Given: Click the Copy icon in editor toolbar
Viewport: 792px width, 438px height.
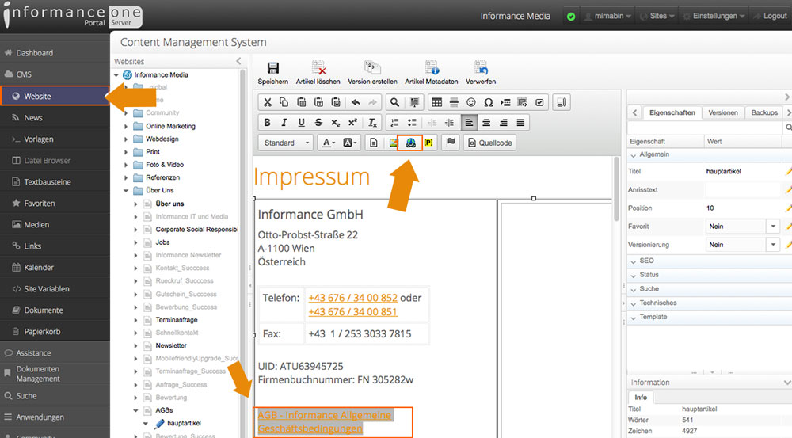Looking at the screenshot, I should coord(284,102).
